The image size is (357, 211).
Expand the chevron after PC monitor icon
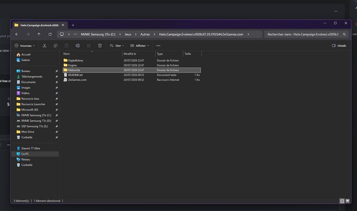(69, 34)
